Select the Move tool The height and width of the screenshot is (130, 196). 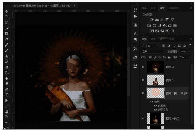6,12
